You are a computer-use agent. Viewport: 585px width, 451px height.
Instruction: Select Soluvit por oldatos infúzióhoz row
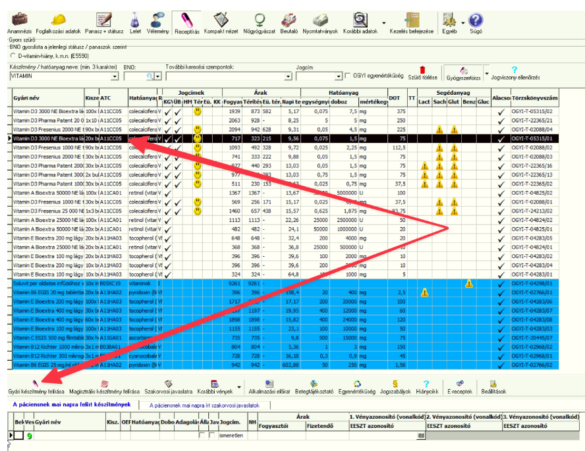285,283
